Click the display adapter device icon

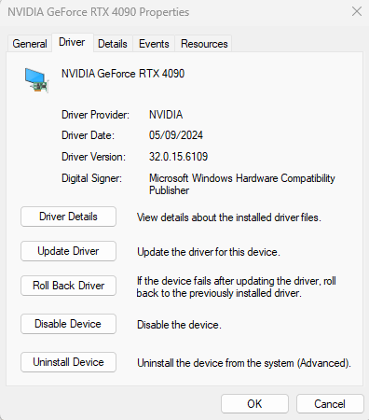tap(36, 80)
